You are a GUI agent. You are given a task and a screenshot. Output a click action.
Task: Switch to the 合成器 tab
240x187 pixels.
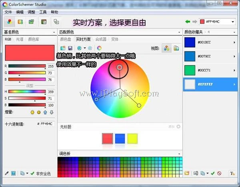click(x=101, y=39)
